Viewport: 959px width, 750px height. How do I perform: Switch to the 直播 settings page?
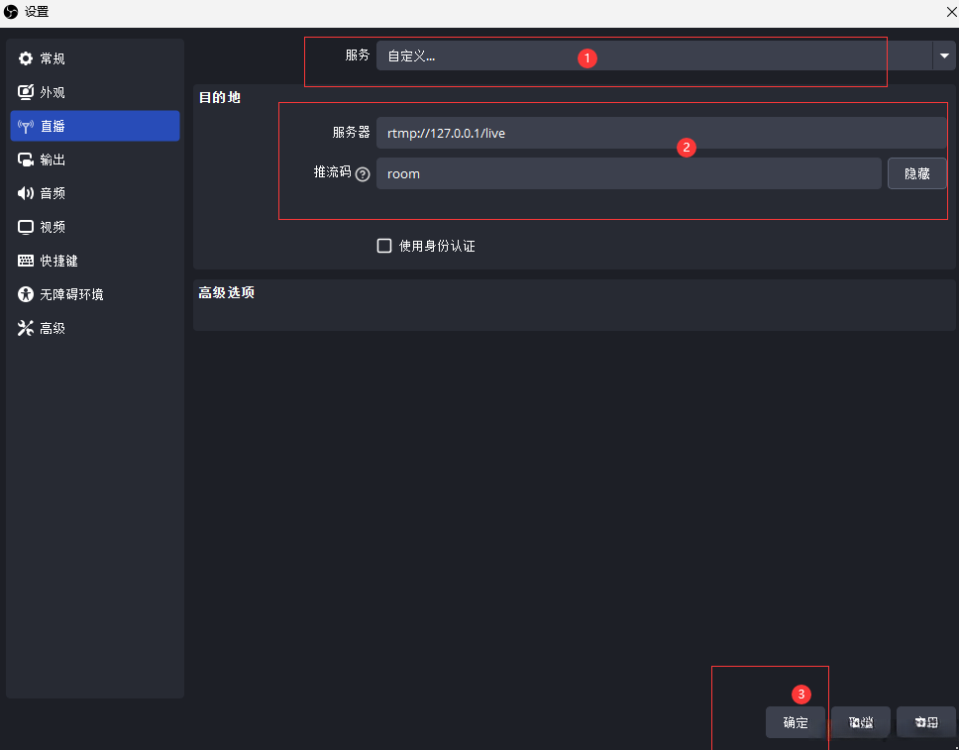point(94,126)
